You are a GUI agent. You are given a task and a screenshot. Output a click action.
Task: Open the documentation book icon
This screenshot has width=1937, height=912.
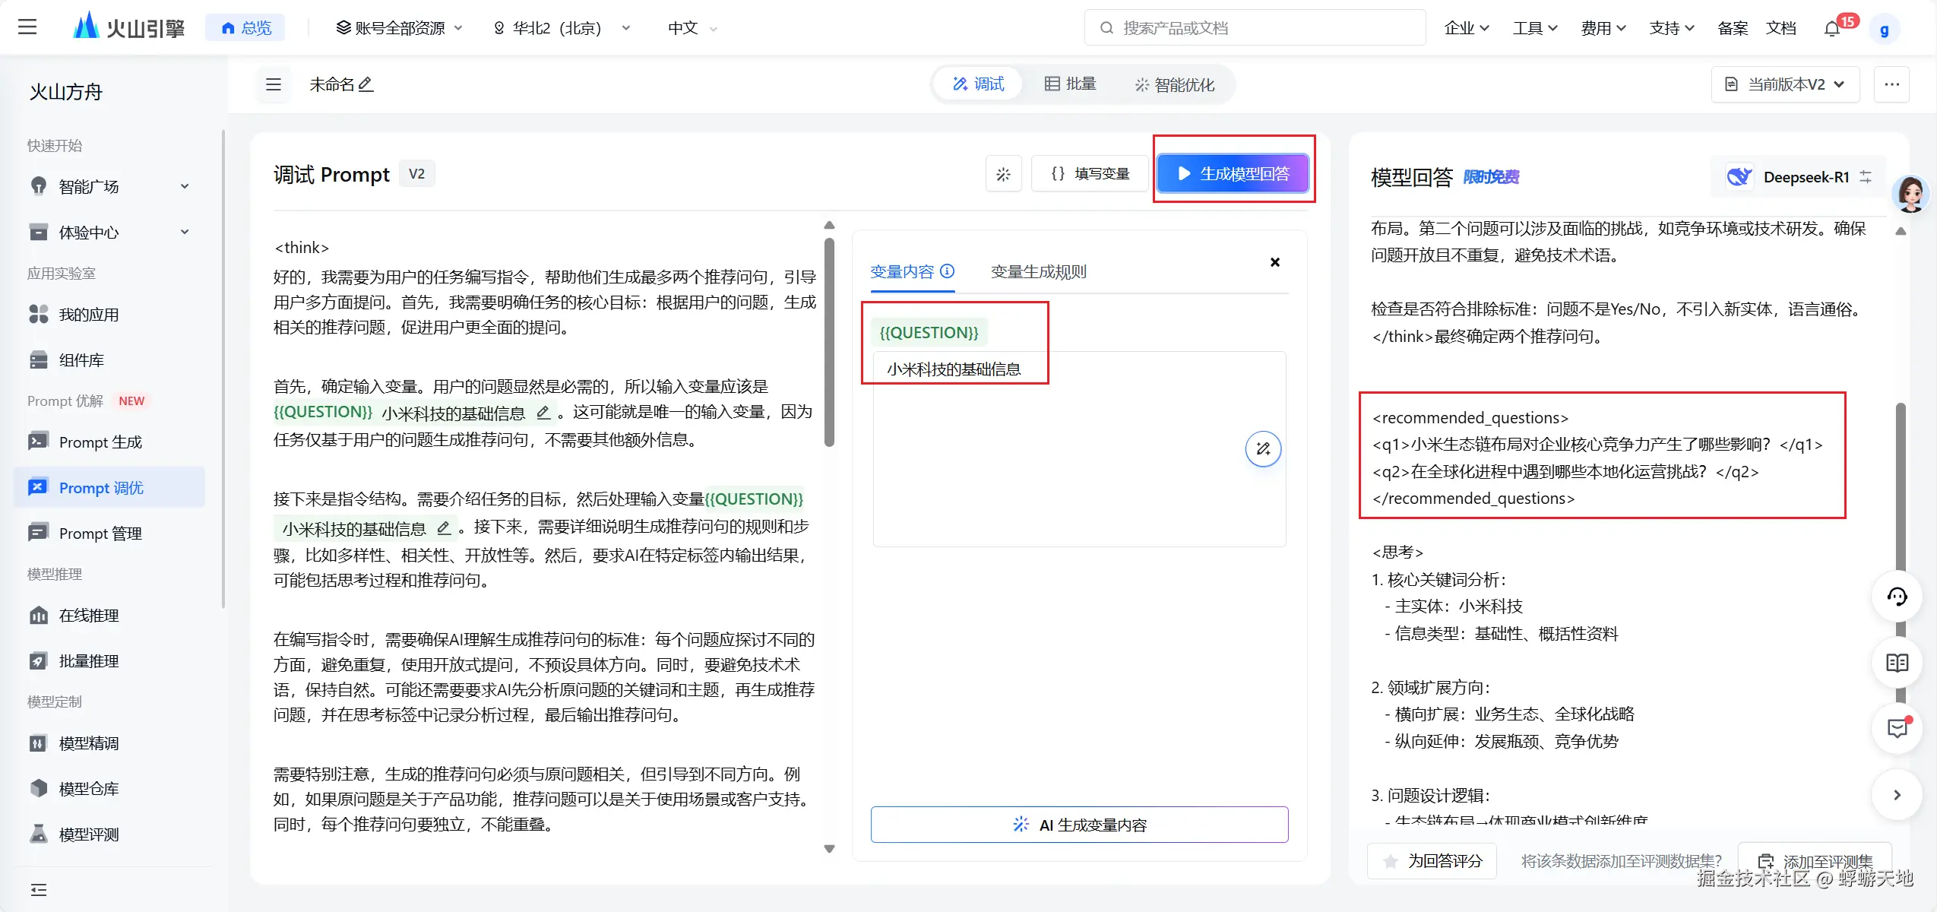1897,663
